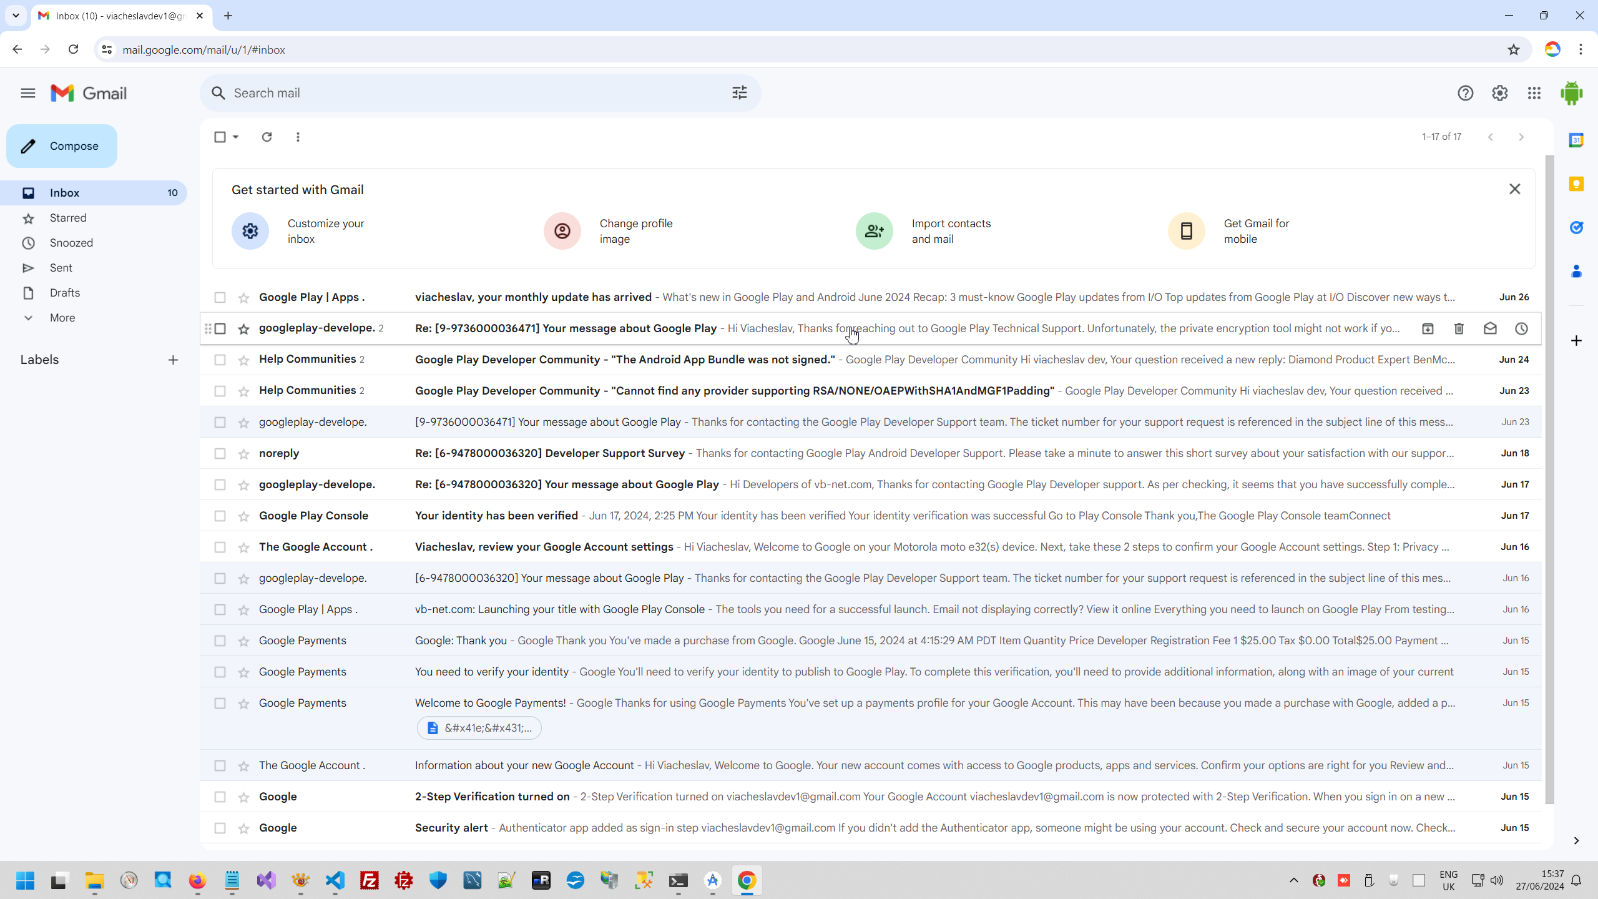This screenshot has width=1598, height=899.
Task: Open Gmail settings gear
Action: [1499, 93]
